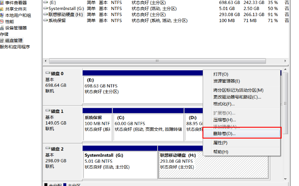Click 状态良好 (系统, 活动, 主分区) status cell
The image size is (299, 186).
click(x=160, y=20)
